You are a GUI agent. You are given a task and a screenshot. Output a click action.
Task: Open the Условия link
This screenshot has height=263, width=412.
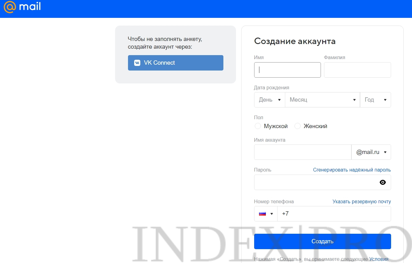(x=379, y=259)
